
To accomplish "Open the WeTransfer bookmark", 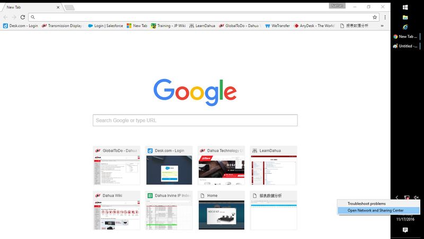I will point(277,25).
